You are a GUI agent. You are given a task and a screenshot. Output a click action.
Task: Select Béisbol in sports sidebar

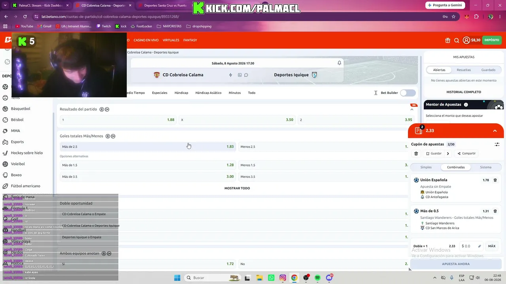pos(17,120)
